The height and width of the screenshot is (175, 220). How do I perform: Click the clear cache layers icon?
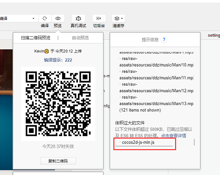coord(117,18)
